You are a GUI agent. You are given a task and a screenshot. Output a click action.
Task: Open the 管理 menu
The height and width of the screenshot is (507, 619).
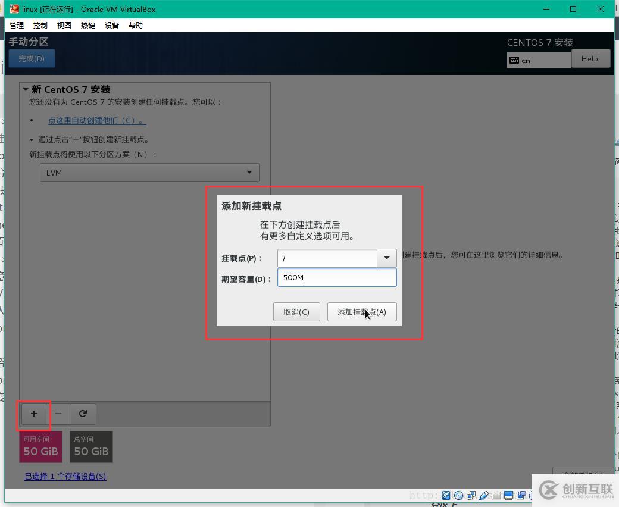(x=17, y=25)
